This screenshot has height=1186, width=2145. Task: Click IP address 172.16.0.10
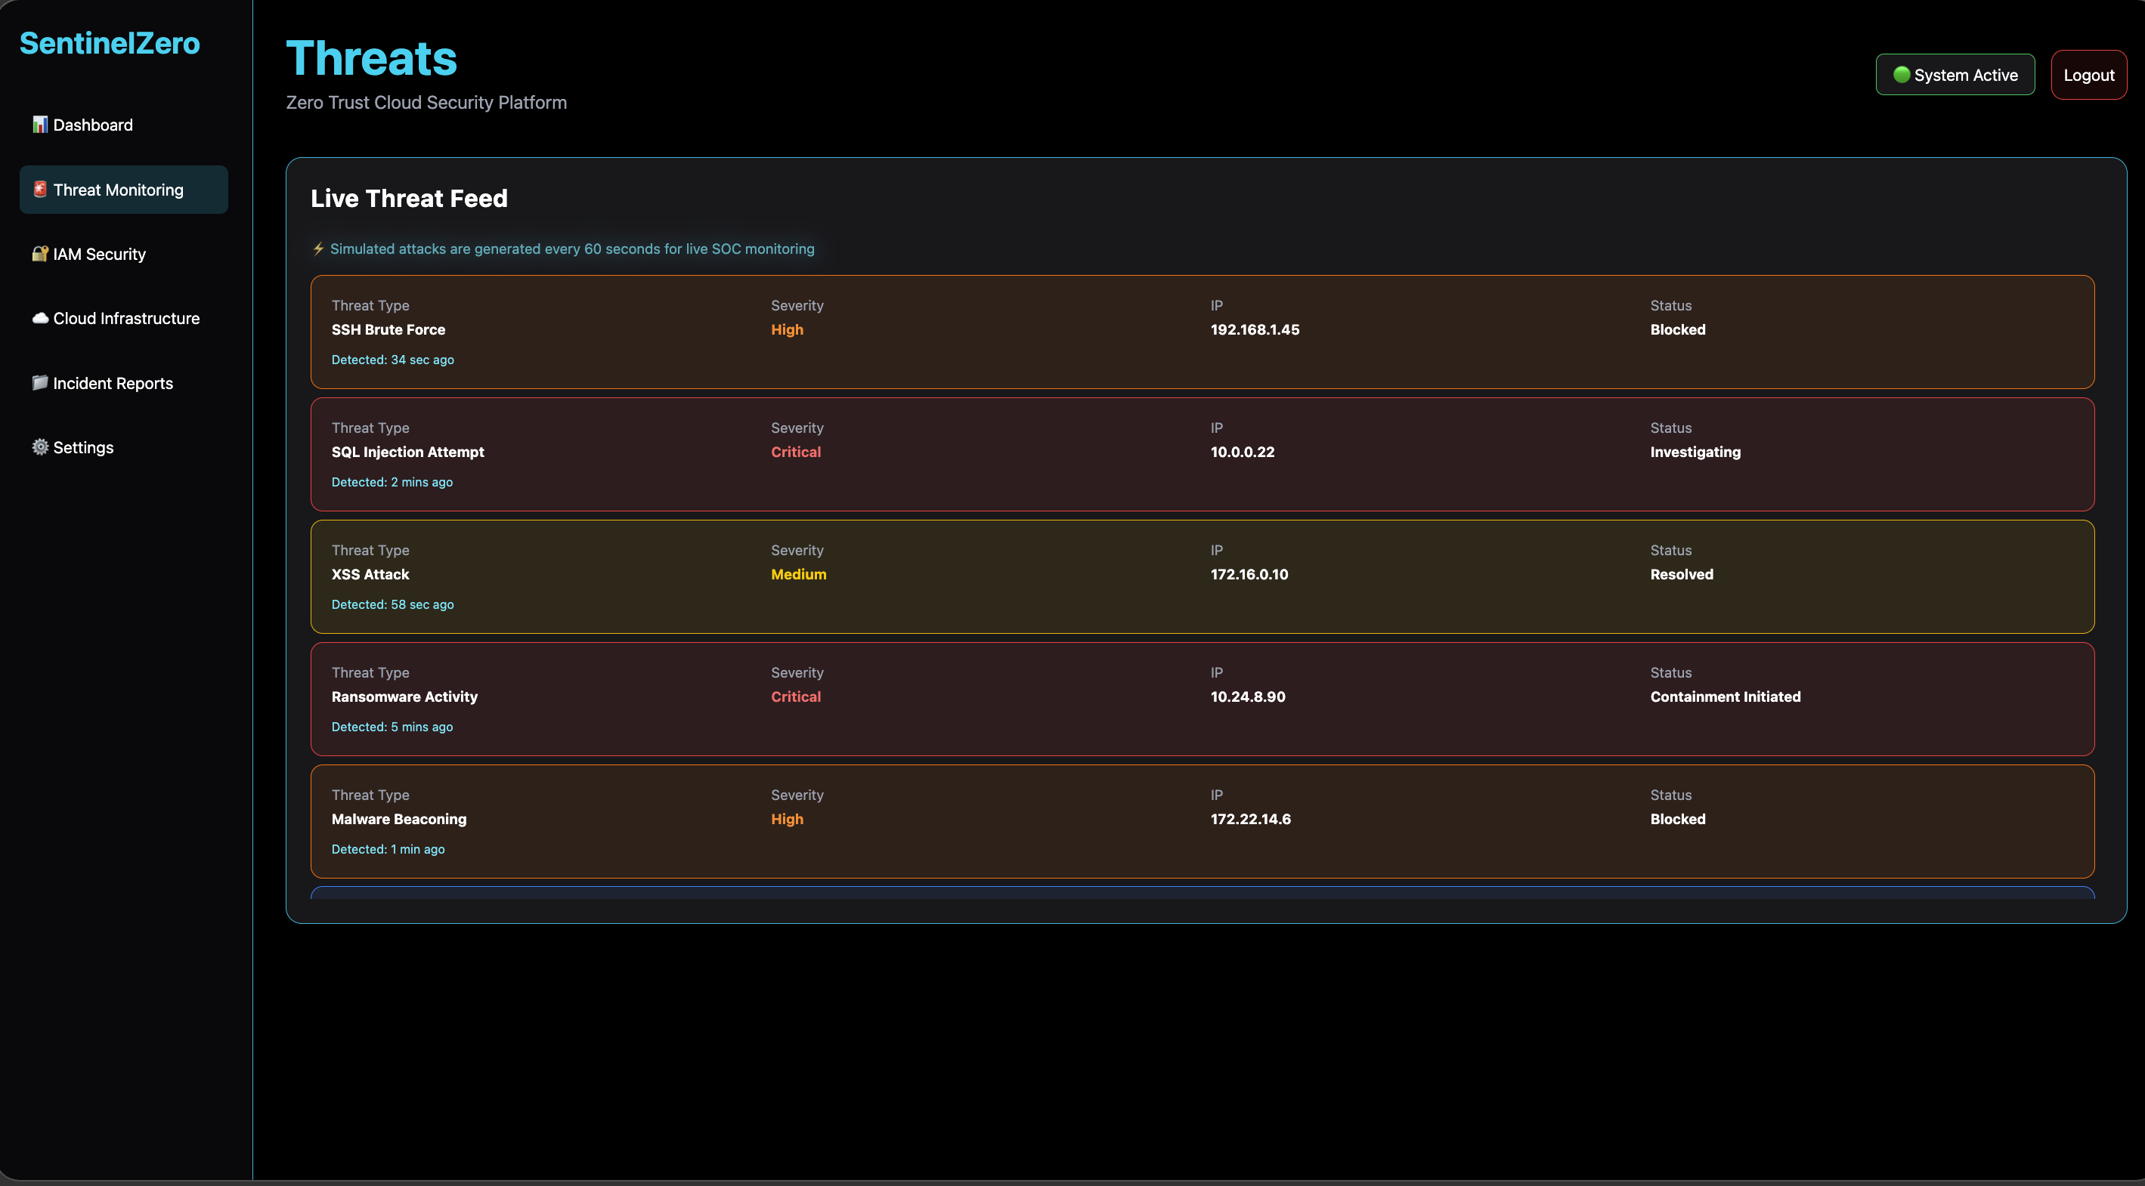pos(1249,574)
